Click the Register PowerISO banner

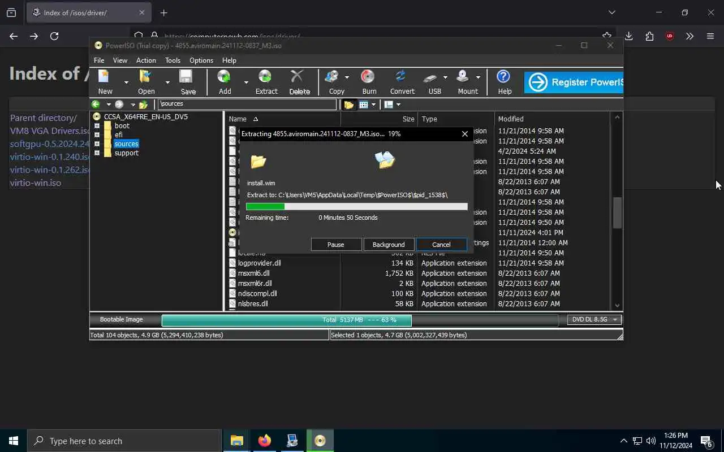[574, 82]
